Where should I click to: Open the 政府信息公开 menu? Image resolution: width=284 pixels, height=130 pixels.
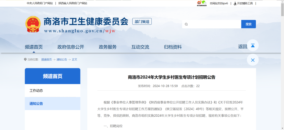tap(71, 47)
